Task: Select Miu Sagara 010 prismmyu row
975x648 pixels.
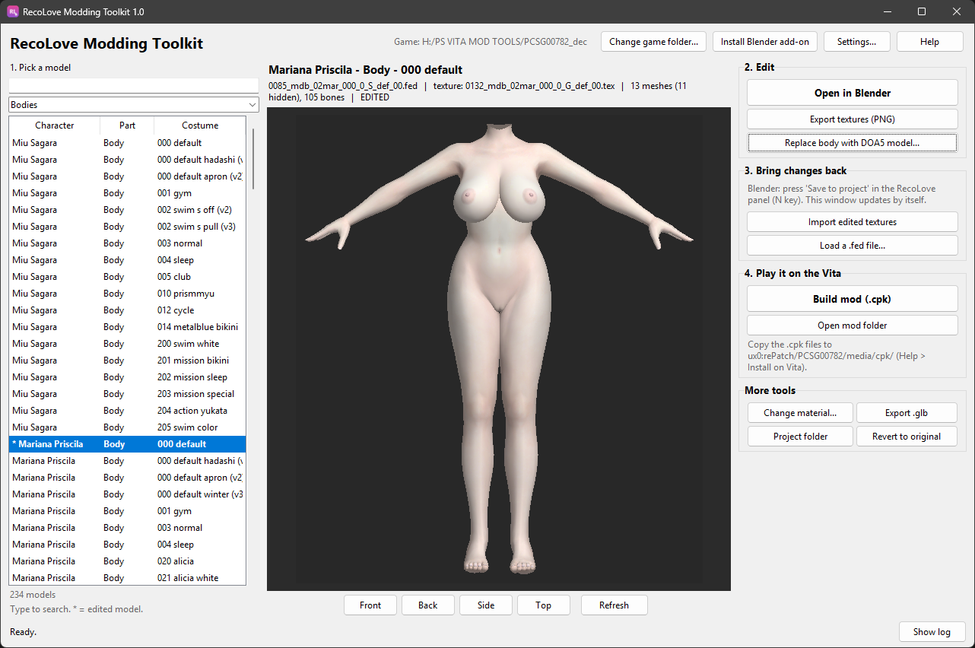Action: [128, 294]
